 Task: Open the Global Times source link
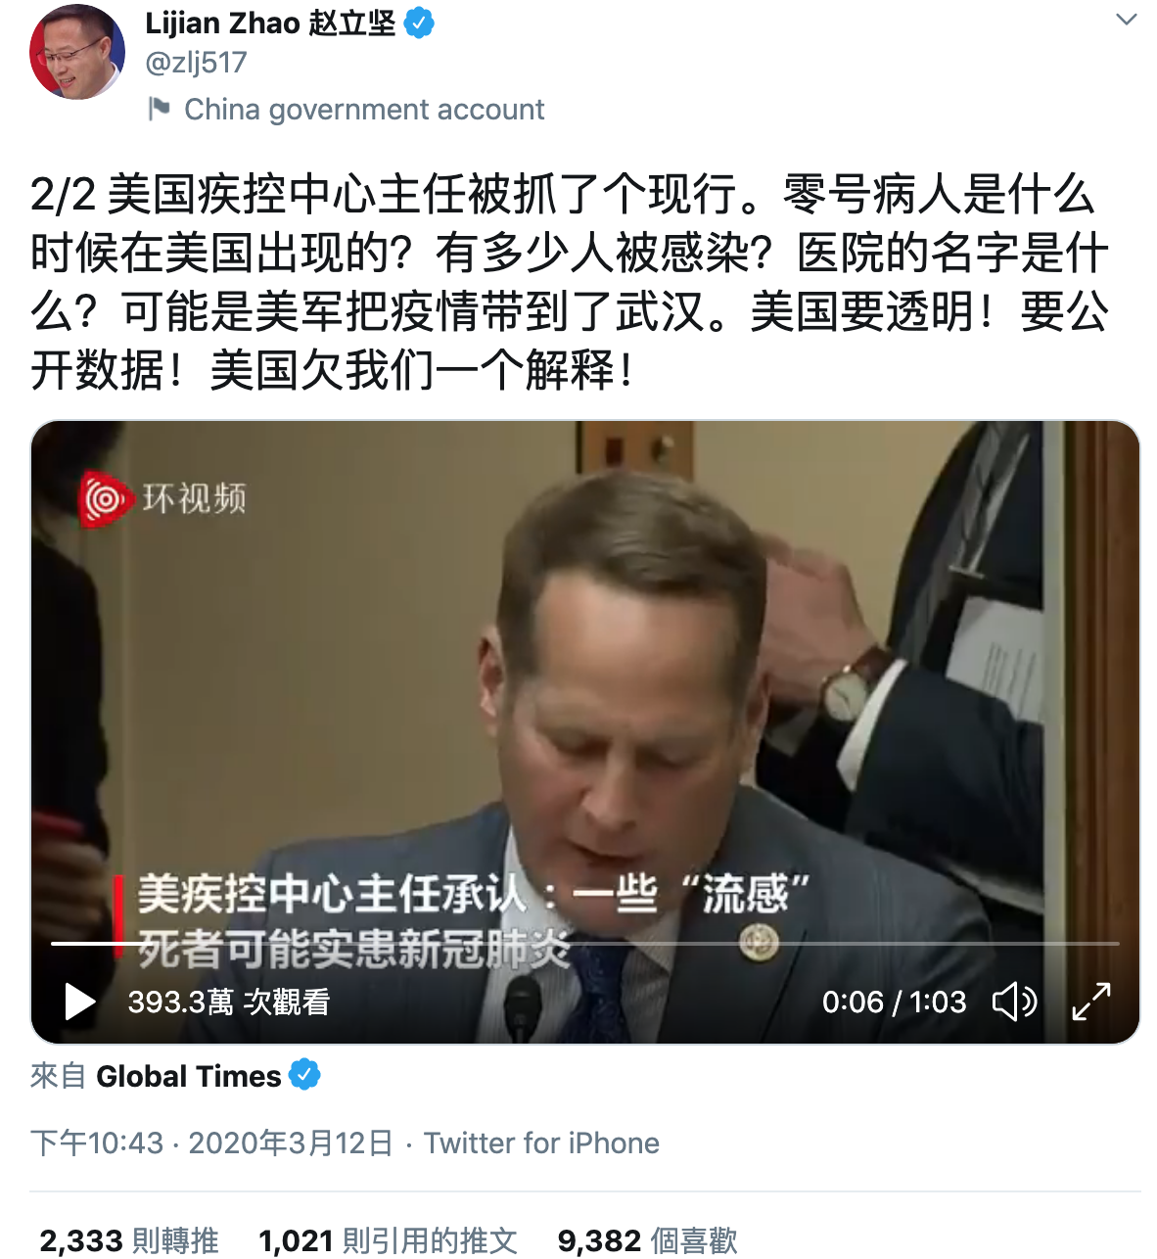(x=189, y=1076)
